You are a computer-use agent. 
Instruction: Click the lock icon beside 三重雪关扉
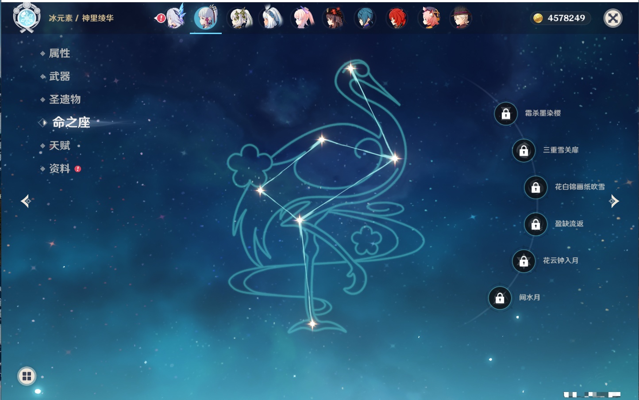point(524,151)
